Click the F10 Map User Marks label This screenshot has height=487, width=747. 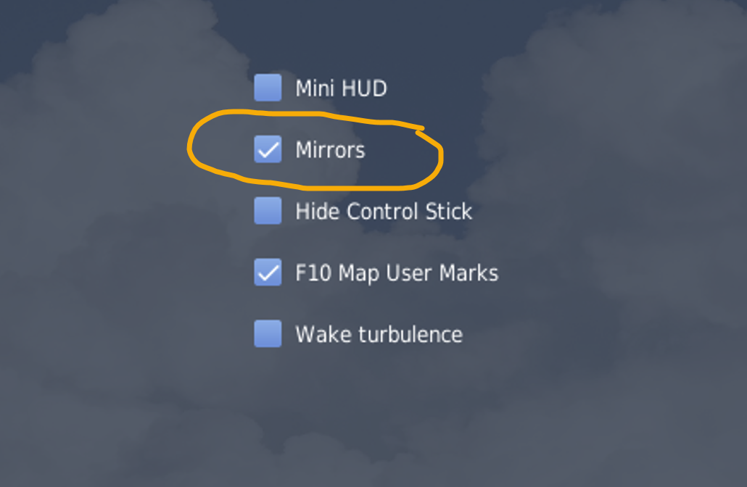[397, 273]
